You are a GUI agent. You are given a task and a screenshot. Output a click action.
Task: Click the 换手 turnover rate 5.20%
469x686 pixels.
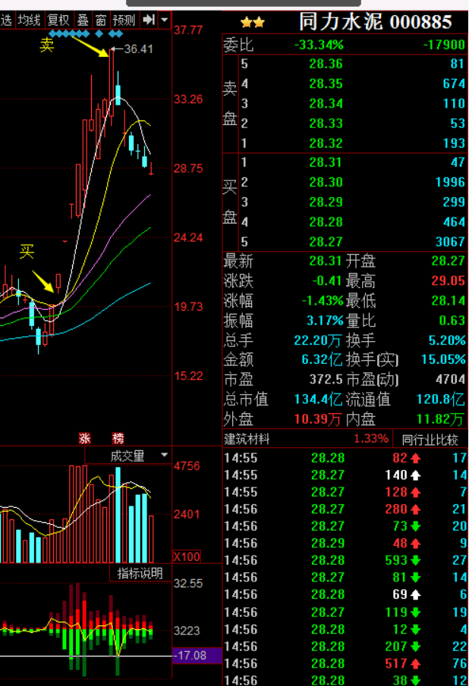pyautogui.click(x=447, y=340)
